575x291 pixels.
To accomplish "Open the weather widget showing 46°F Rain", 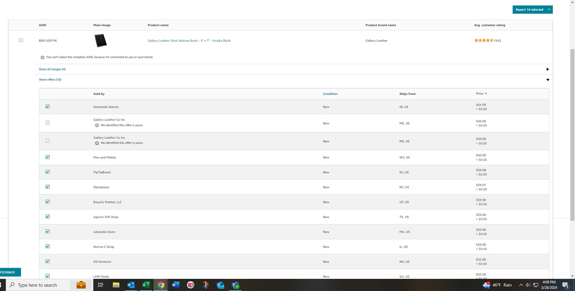I will pos(497,285).
